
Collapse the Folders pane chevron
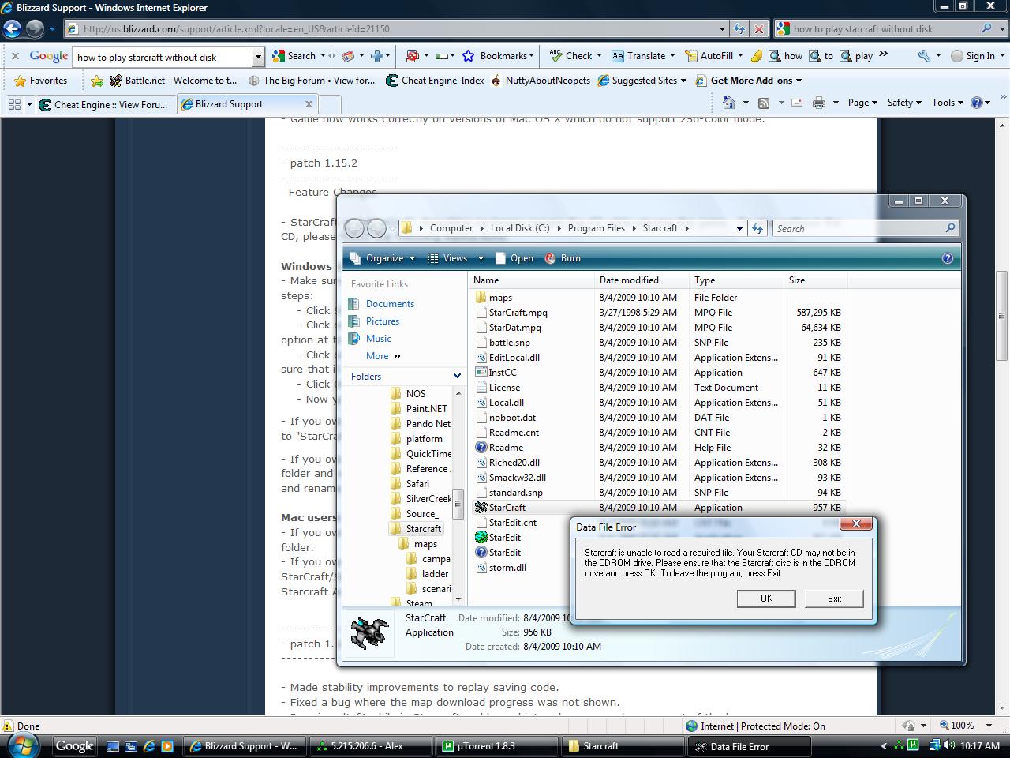[457, 377]
